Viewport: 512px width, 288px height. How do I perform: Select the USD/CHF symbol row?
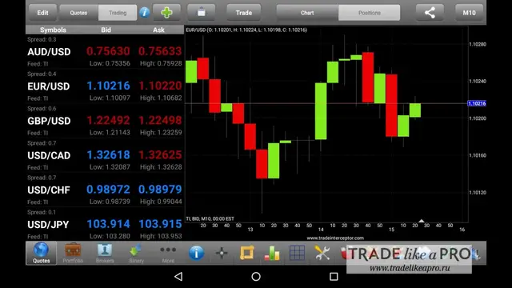[x=105, y=190]
